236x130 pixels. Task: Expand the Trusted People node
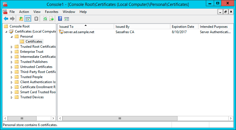pos(12,77)
